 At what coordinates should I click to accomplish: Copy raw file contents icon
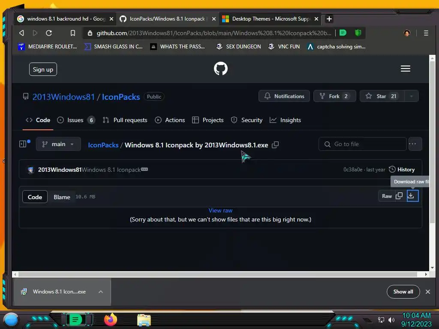click(x=399, y=196)
